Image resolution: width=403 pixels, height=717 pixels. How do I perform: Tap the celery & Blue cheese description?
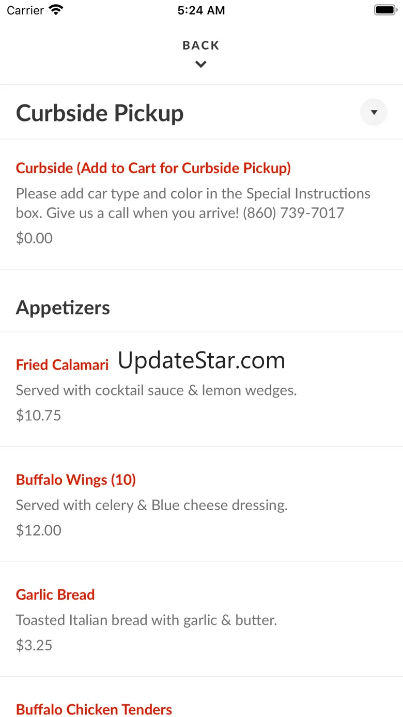[x=151, y=505]
